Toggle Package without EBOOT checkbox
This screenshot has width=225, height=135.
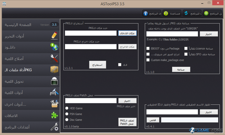[x=148, y=48]
